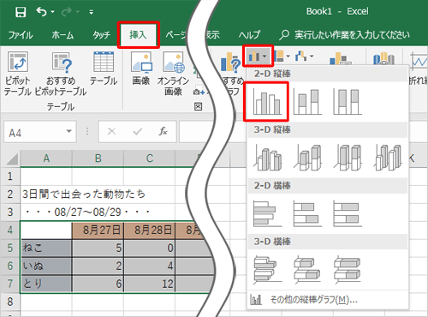
Task: Open the ヘルプ tab
Action: pos(249,35)
